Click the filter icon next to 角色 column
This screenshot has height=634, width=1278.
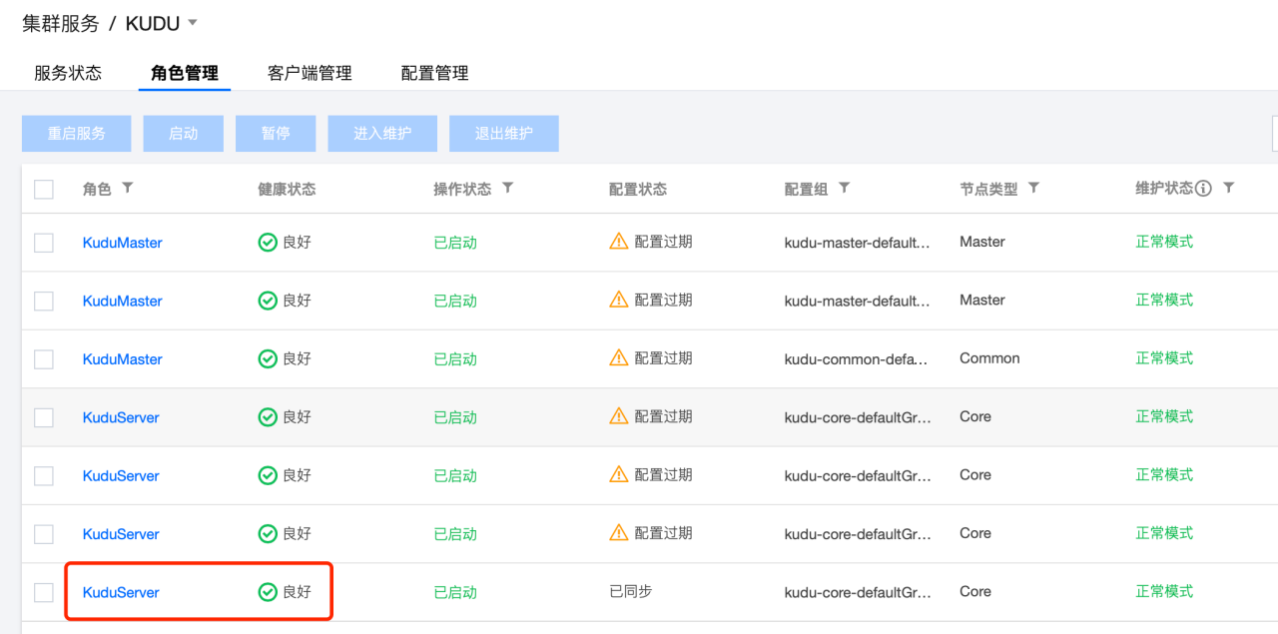tap(127, 188)
